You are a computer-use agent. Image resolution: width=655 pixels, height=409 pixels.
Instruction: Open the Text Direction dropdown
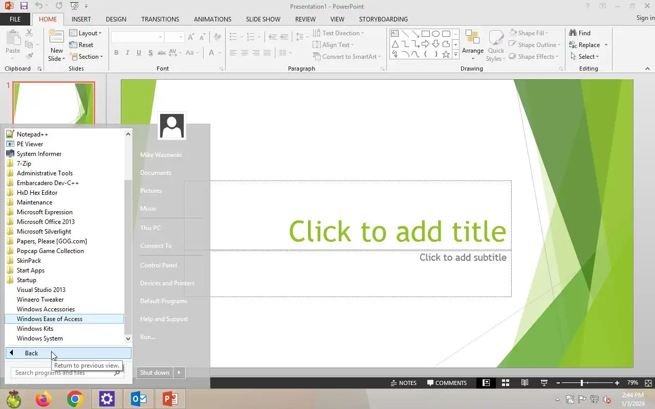tap(339, 33)
